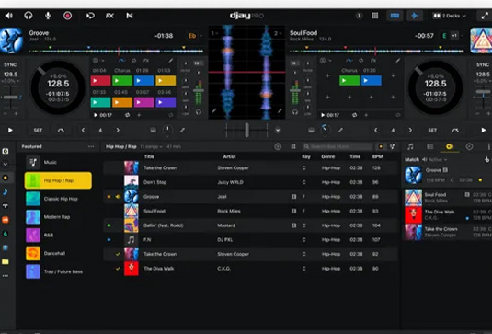Open Dancehall playlist

58,253
